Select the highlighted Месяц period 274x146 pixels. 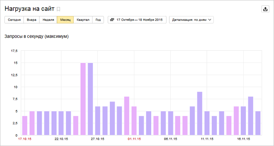65,20
